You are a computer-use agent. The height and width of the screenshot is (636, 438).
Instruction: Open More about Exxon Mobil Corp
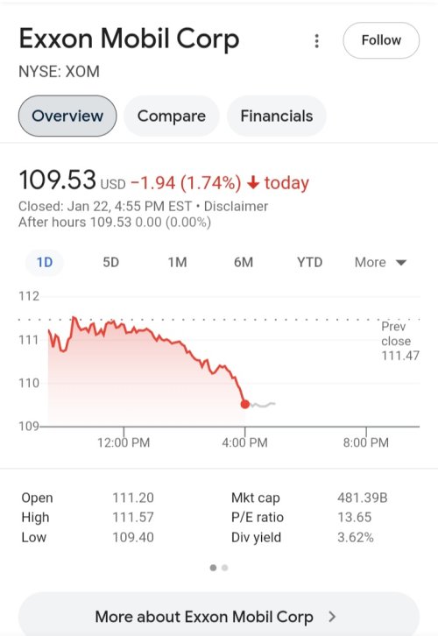click(219, 616)
